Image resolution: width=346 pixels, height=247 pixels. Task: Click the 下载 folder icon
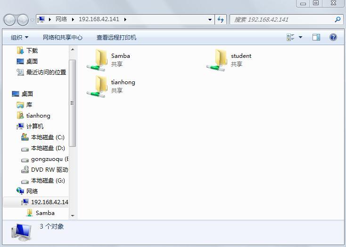[20, 51]
